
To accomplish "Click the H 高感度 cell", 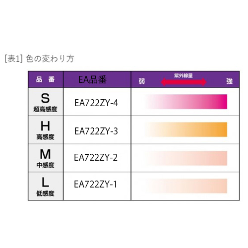I will pyautogui.click(x=46, y=130).
